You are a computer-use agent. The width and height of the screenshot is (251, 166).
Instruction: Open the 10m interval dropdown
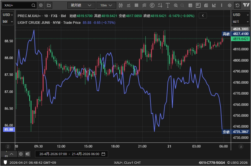click(106, 5)
